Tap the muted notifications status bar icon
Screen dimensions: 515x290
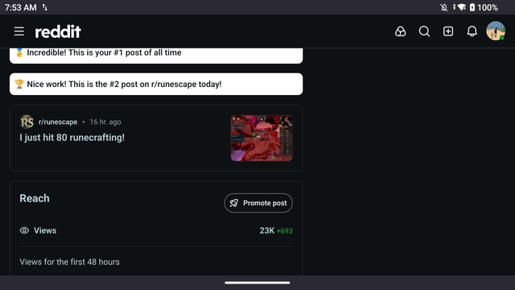[443, 7]
